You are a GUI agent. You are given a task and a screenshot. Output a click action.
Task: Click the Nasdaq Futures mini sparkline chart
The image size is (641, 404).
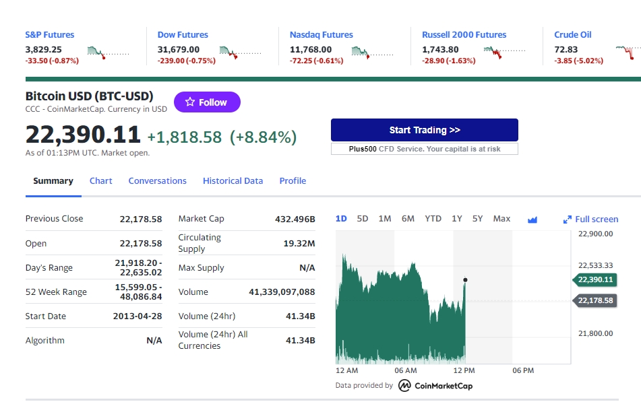click(373, 53)
